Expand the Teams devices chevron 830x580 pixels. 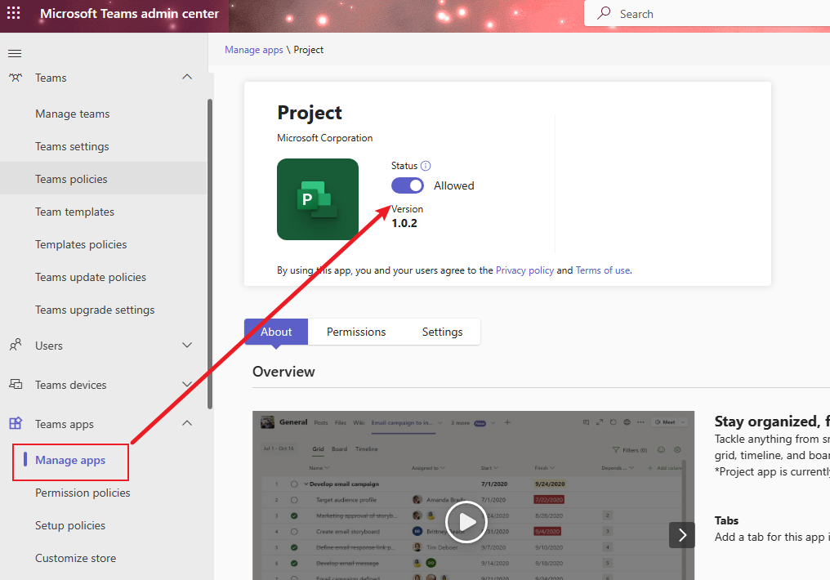point(187,384)
